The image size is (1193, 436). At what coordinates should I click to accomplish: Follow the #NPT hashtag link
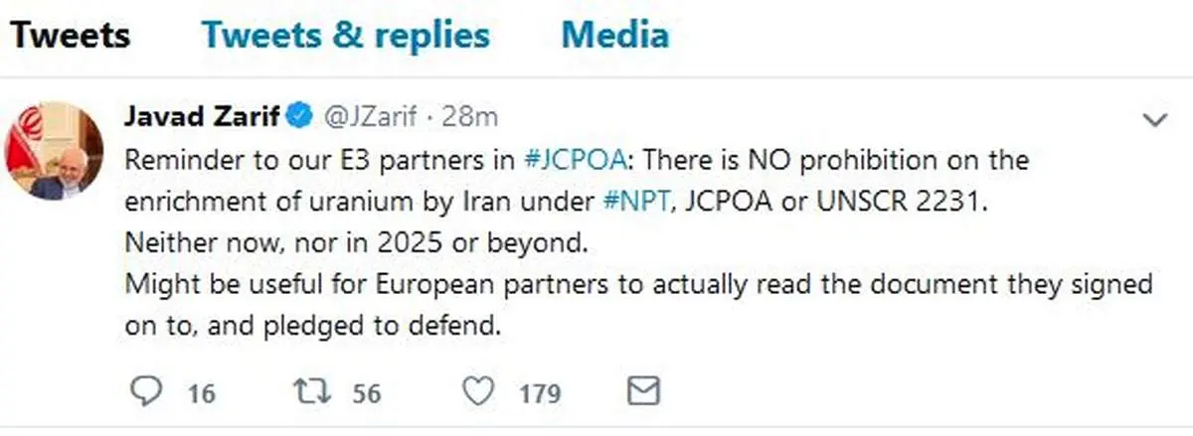(x=637, y=202)
